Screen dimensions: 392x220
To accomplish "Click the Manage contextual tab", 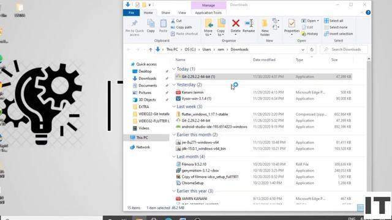I will [208, 5].
